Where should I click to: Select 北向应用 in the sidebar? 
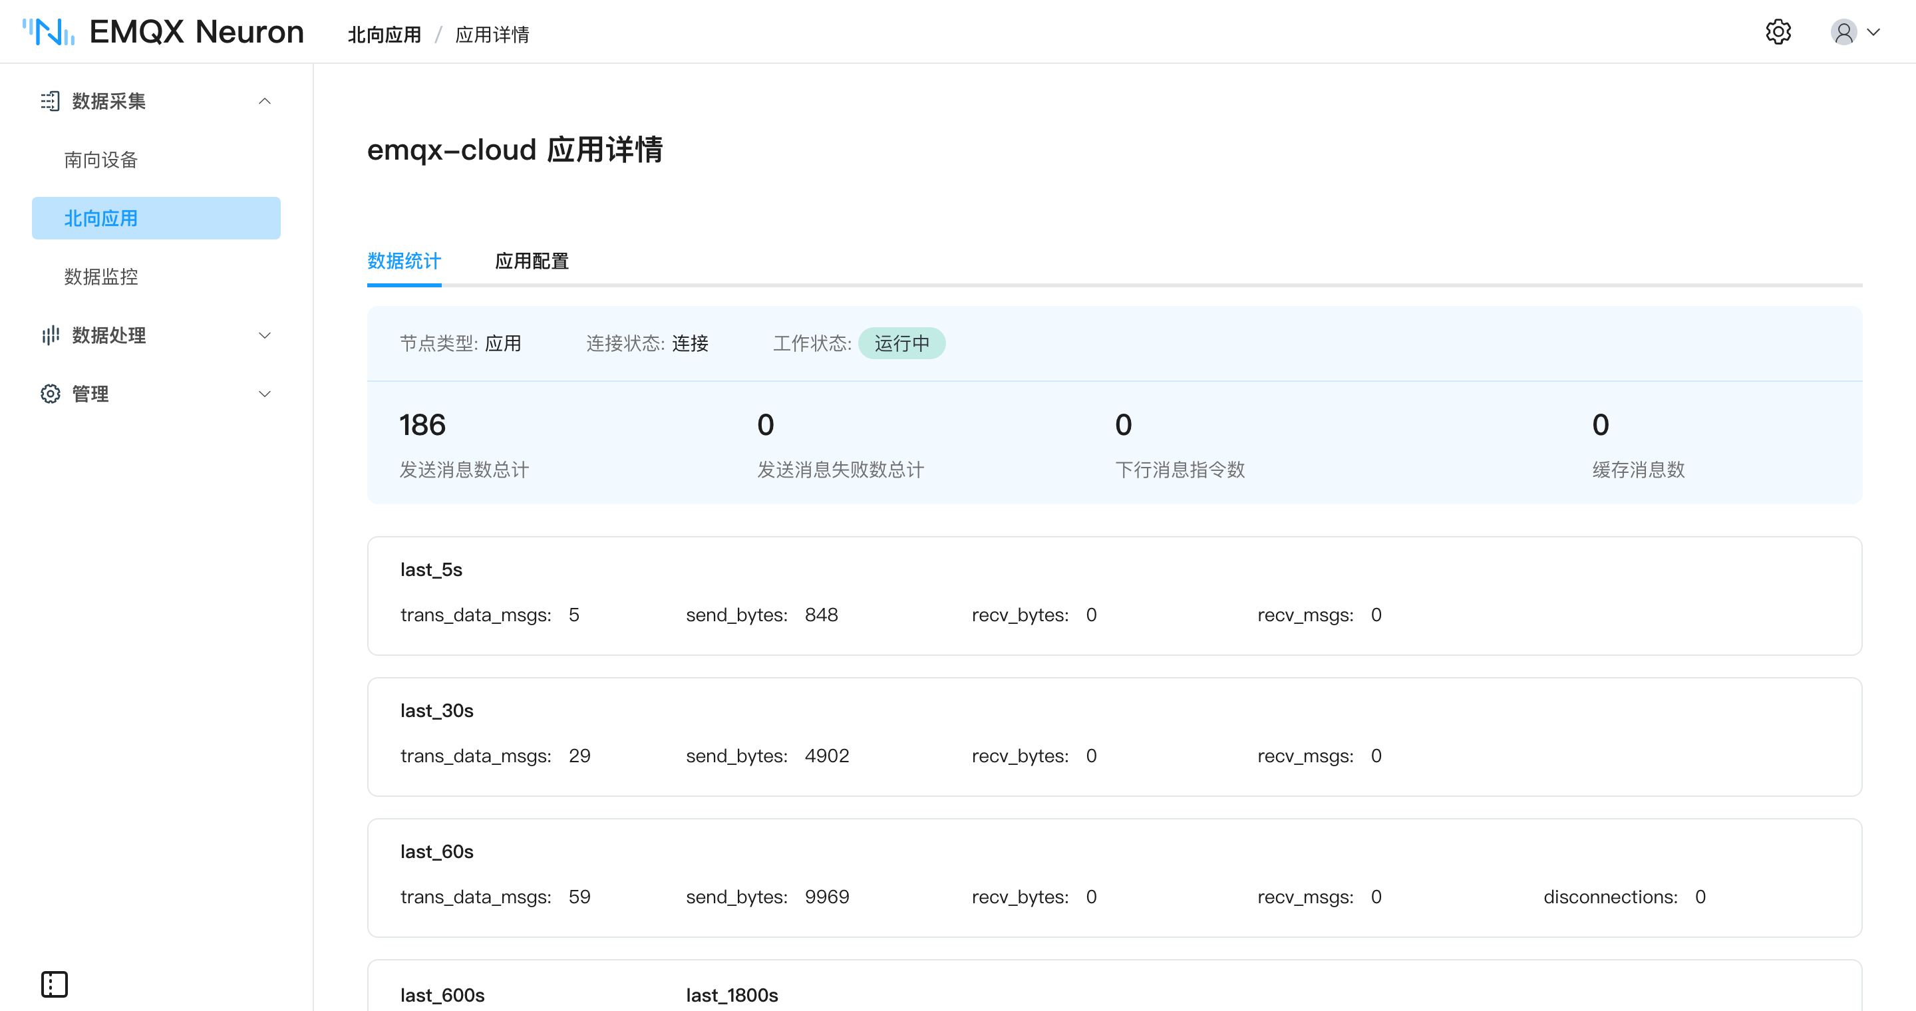point(156,217)
